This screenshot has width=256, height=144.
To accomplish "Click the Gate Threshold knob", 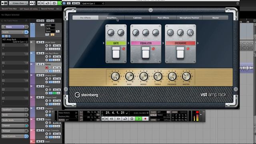I will click(x=111, y=33).
